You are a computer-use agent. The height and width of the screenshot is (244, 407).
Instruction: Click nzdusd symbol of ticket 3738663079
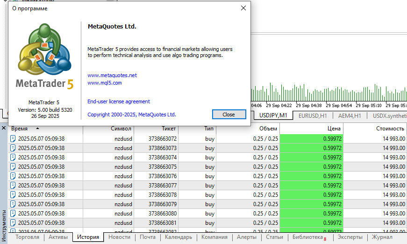coord(123,204)
